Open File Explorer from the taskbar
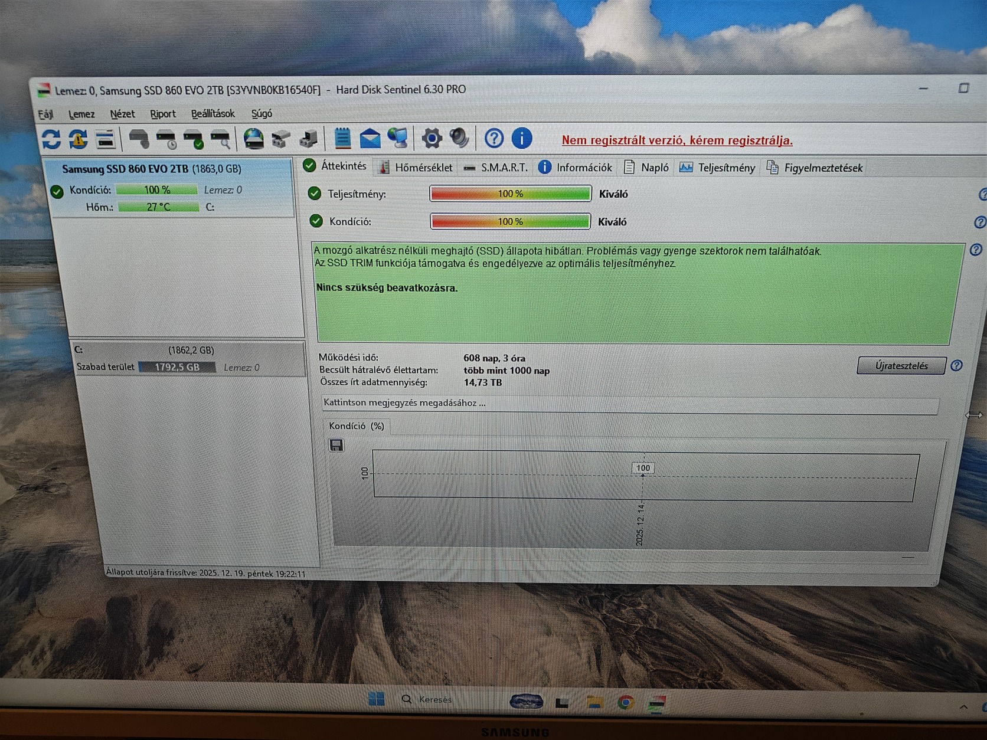The height and width of the screenshot is (740, 987). click(594, 702)
